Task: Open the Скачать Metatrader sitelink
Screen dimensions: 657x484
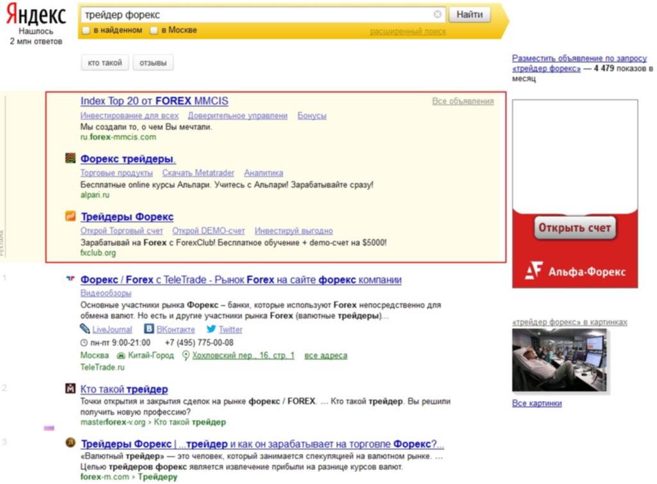Action: tap(198, 173)
